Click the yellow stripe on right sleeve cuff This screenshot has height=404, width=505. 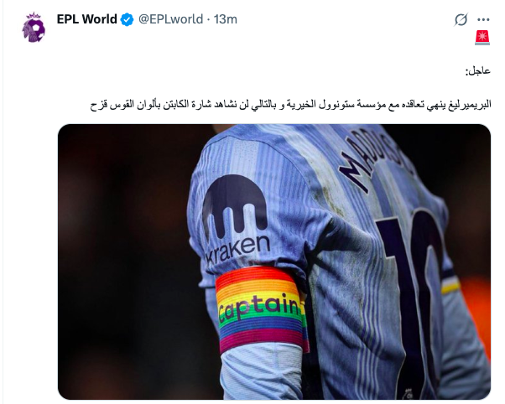[450, 286]
